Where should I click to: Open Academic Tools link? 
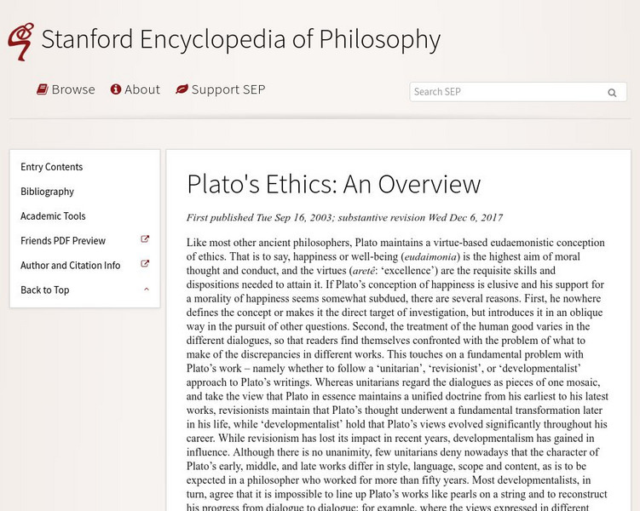53,216
